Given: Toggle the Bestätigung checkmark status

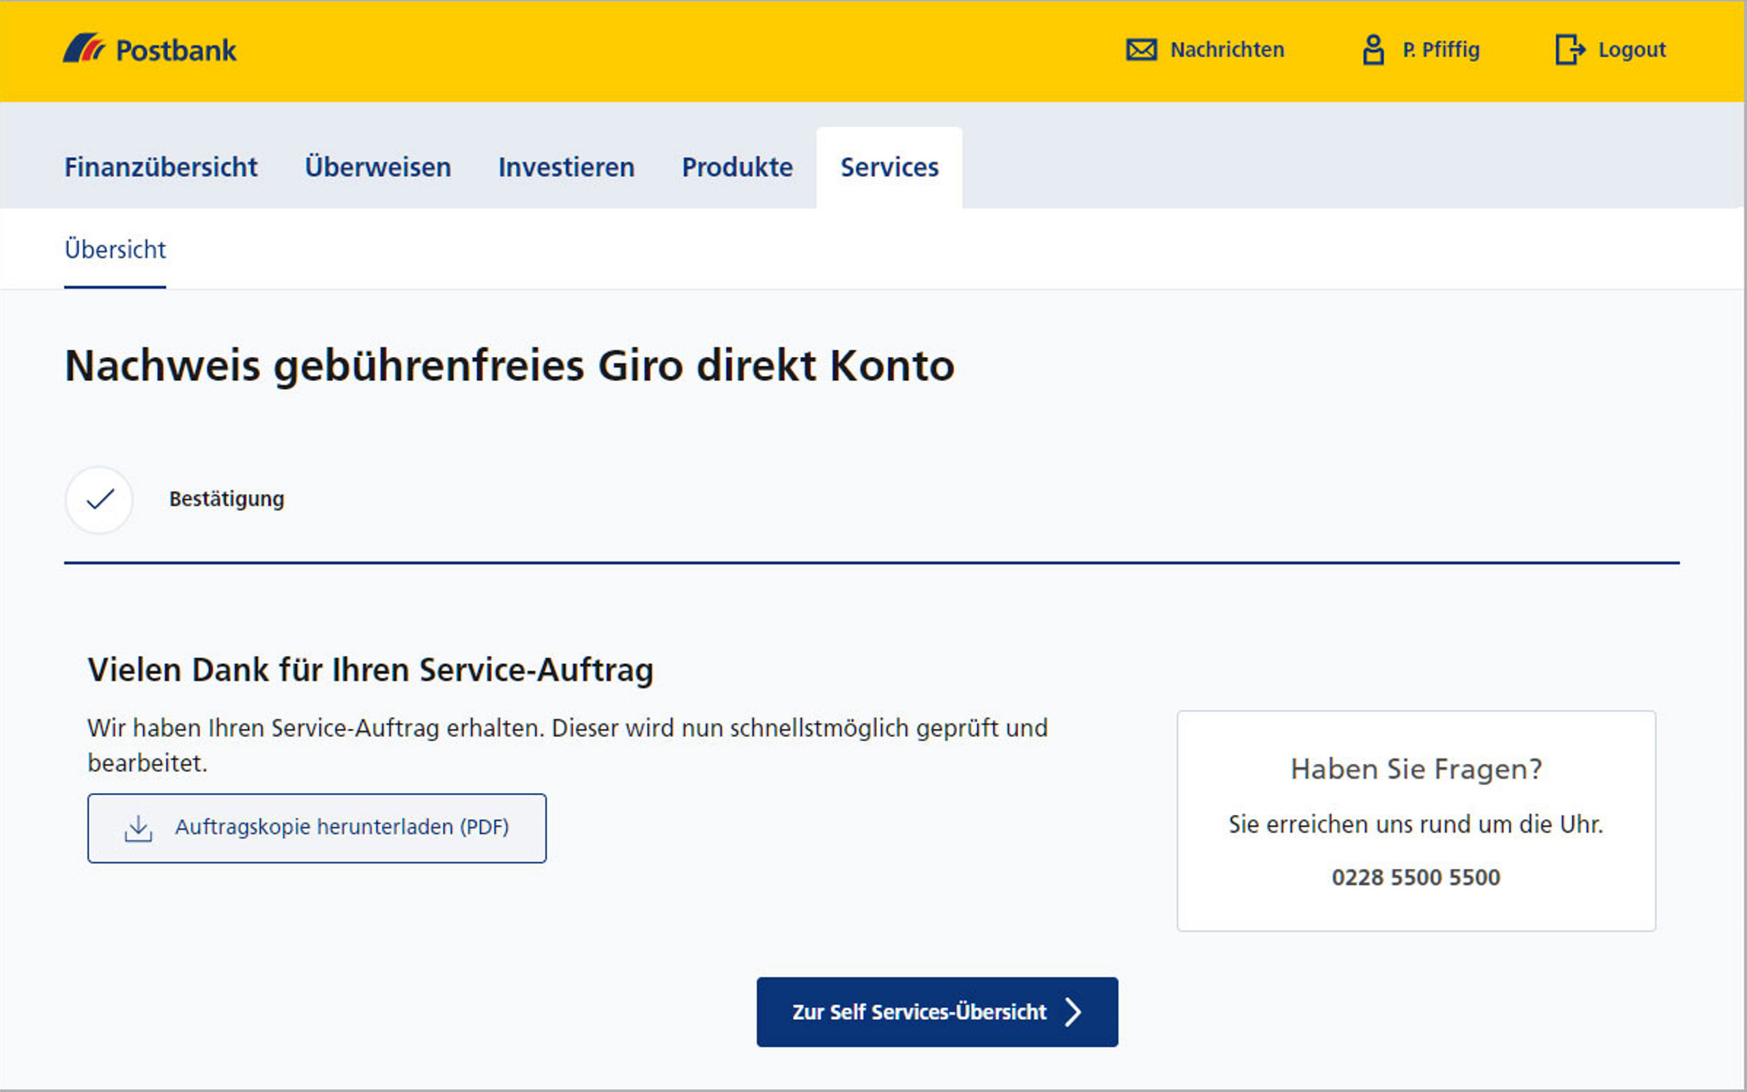Looking at the screenshot, I should [100, 498].
